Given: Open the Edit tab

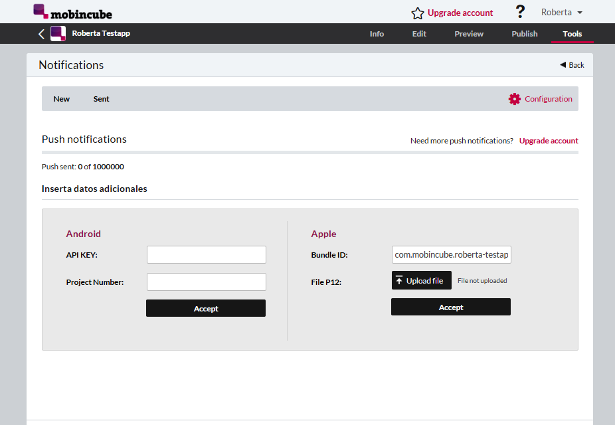Looking at the screenshot, I should coord(419,34).
